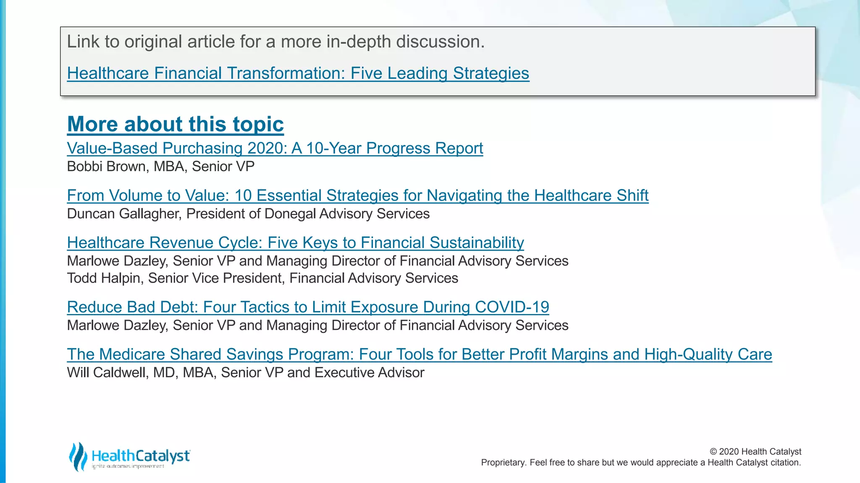Open the Medicare Shared Savings Program link
The image size is (860, 483).
[x=419, y=355]
